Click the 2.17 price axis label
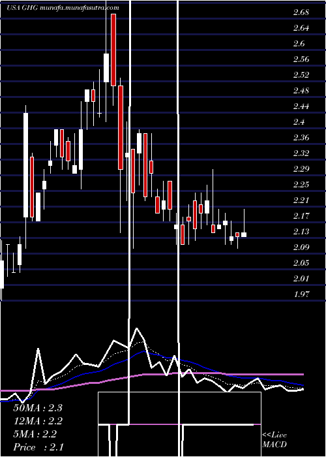The image size is (326, 457). [x=301, y=216]
